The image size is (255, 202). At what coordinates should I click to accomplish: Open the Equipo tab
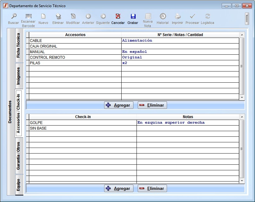click(19, 185)
